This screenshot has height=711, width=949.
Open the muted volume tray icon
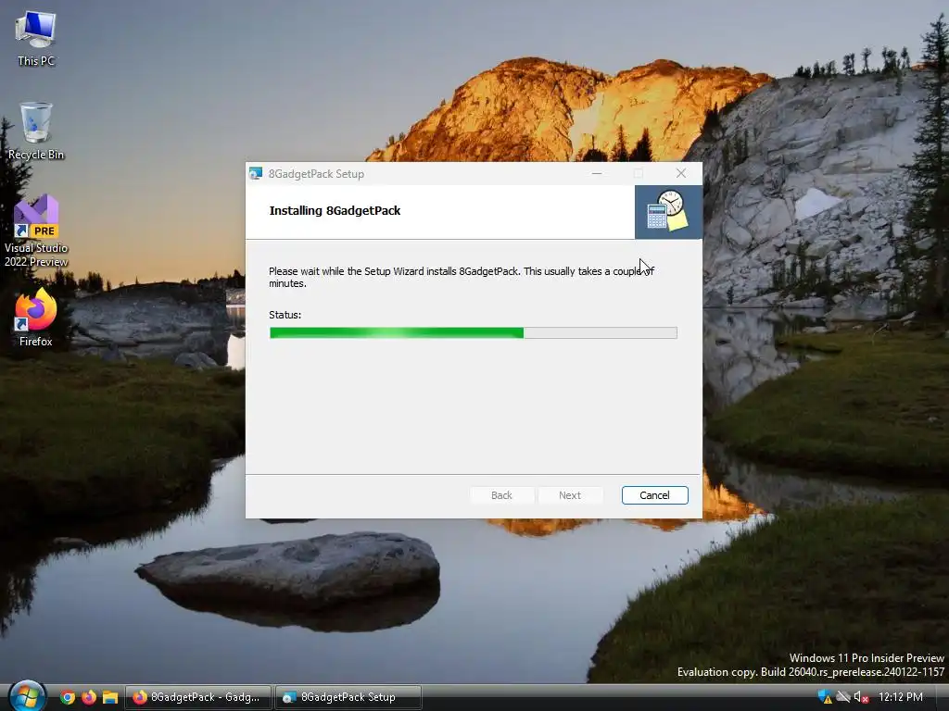coord(861,697)
